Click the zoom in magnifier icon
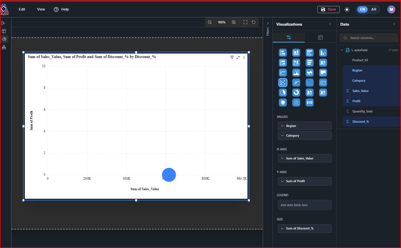The height and width of the screenshot is (248, 401). tap(234, 22)
